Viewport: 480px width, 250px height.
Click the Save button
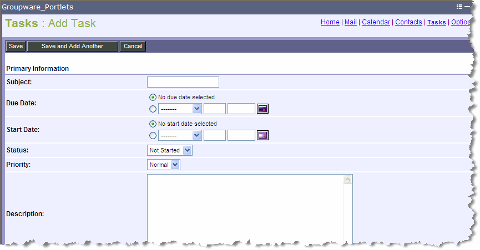click(16, 46)
